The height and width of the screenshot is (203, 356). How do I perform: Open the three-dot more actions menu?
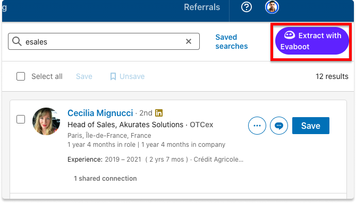coord(257,126)
